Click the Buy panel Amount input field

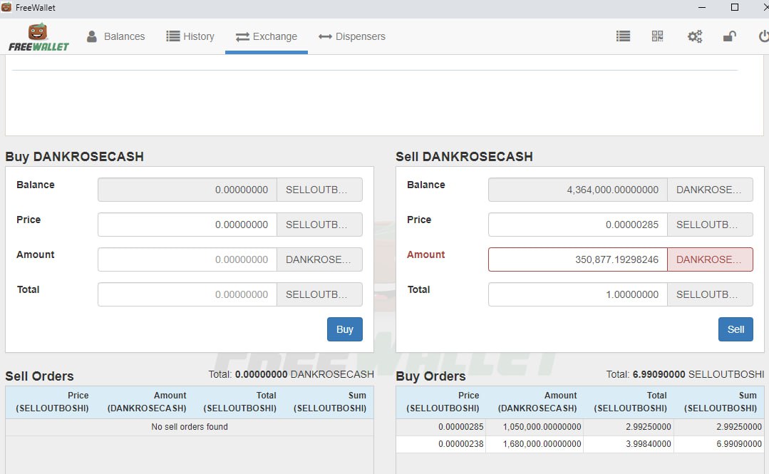click(x=187, y=259)
